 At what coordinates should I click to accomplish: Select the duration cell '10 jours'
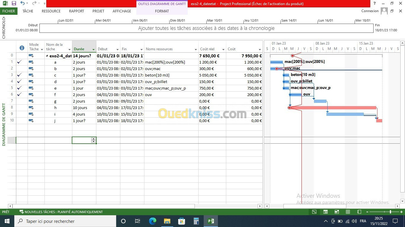84,108
